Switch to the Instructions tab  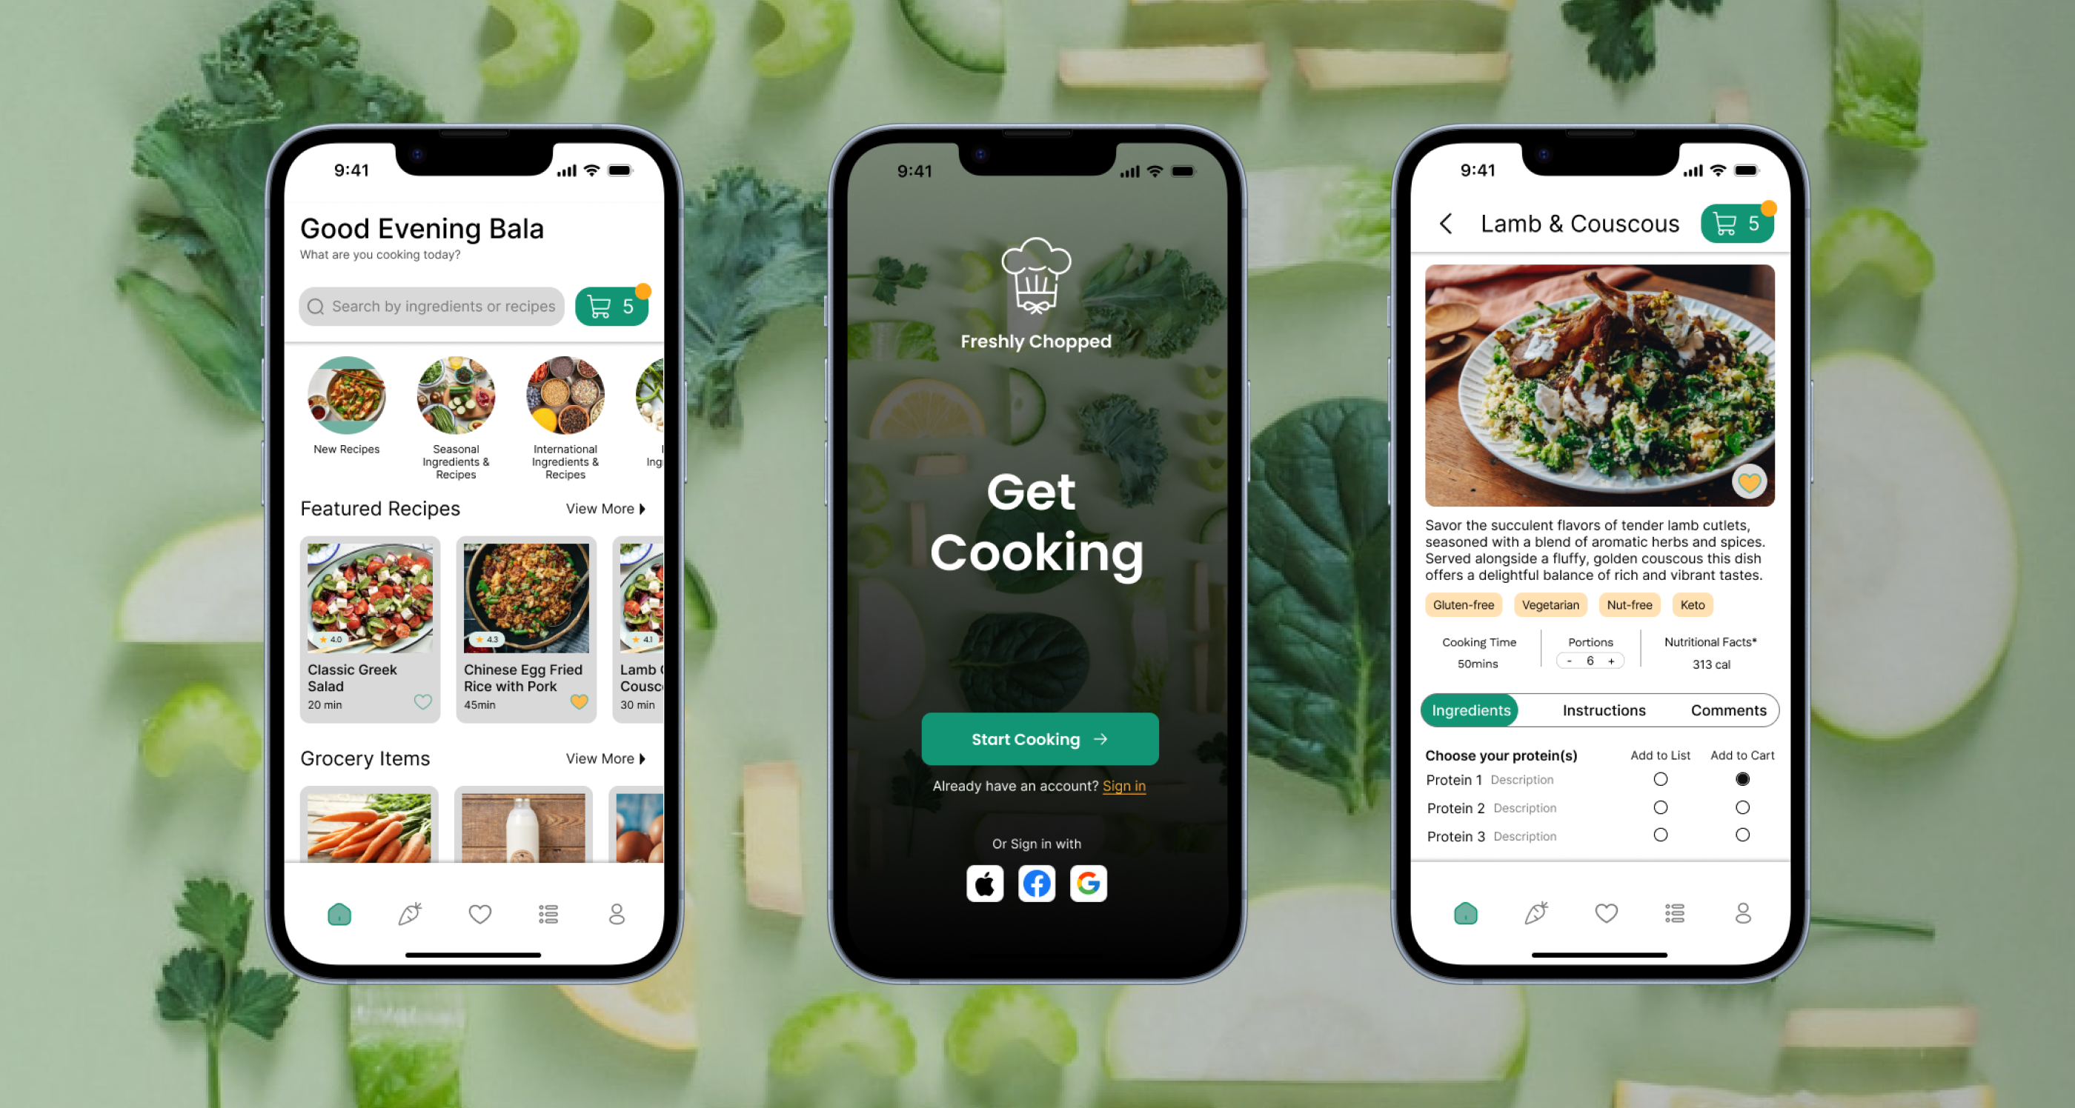(1601, 710)
